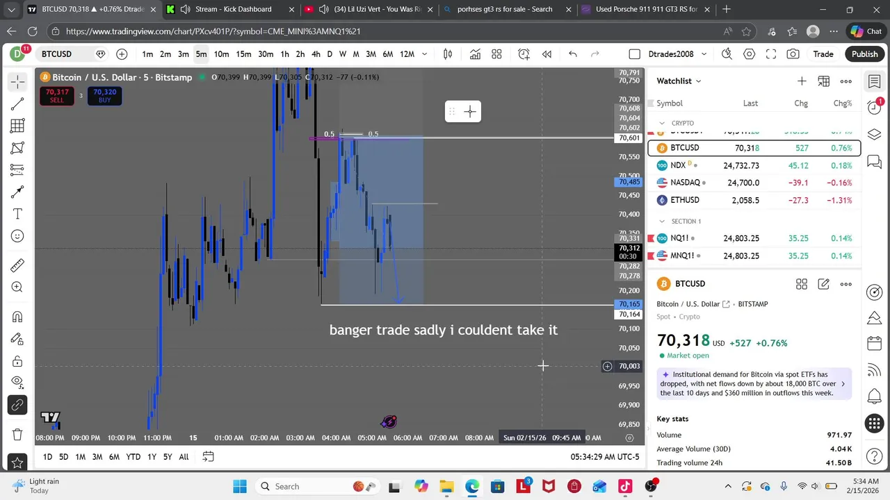Screen dimensions: 890x500
Task: Select the 12M timeframe
Action: (x=407, y=54)
